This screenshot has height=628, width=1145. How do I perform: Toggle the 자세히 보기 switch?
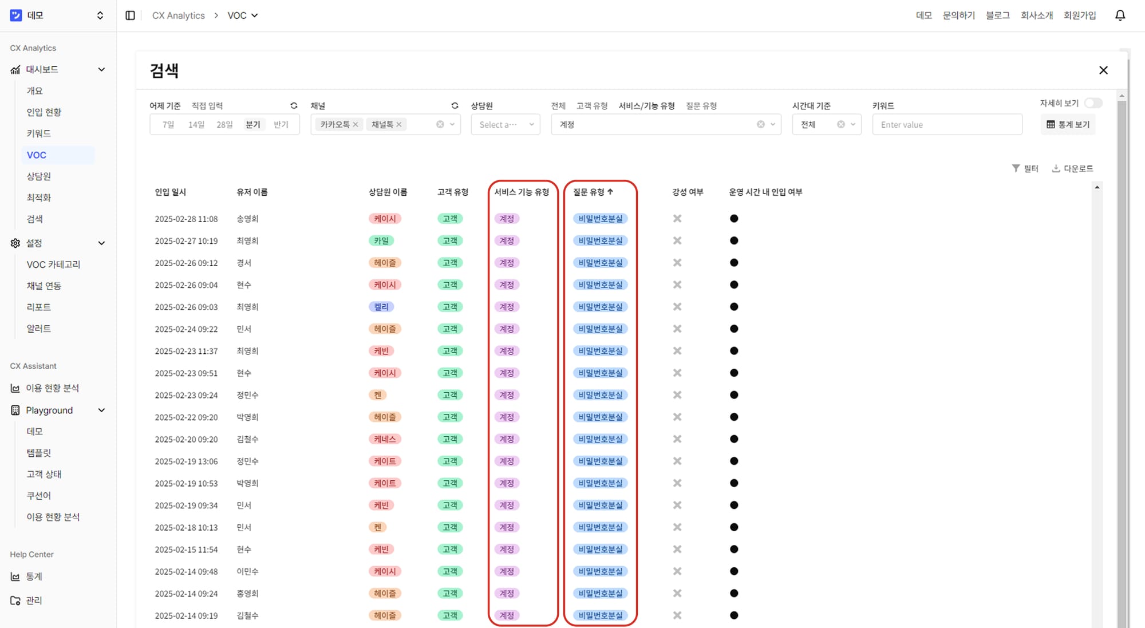(x=1093, y=103)
